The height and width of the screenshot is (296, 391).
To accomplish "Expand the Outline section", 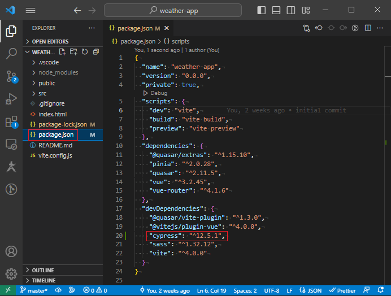I will click(63, 271).
